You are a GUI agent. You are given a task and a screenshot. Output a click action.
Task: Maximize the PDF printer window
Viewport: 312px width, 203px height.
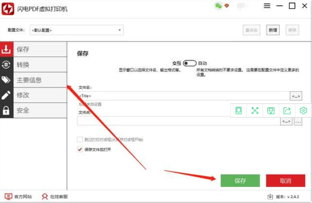point(292,6)
